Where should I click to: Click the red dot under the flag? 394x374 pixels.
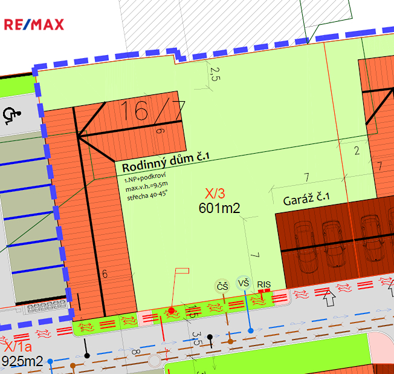pos(172,310)
